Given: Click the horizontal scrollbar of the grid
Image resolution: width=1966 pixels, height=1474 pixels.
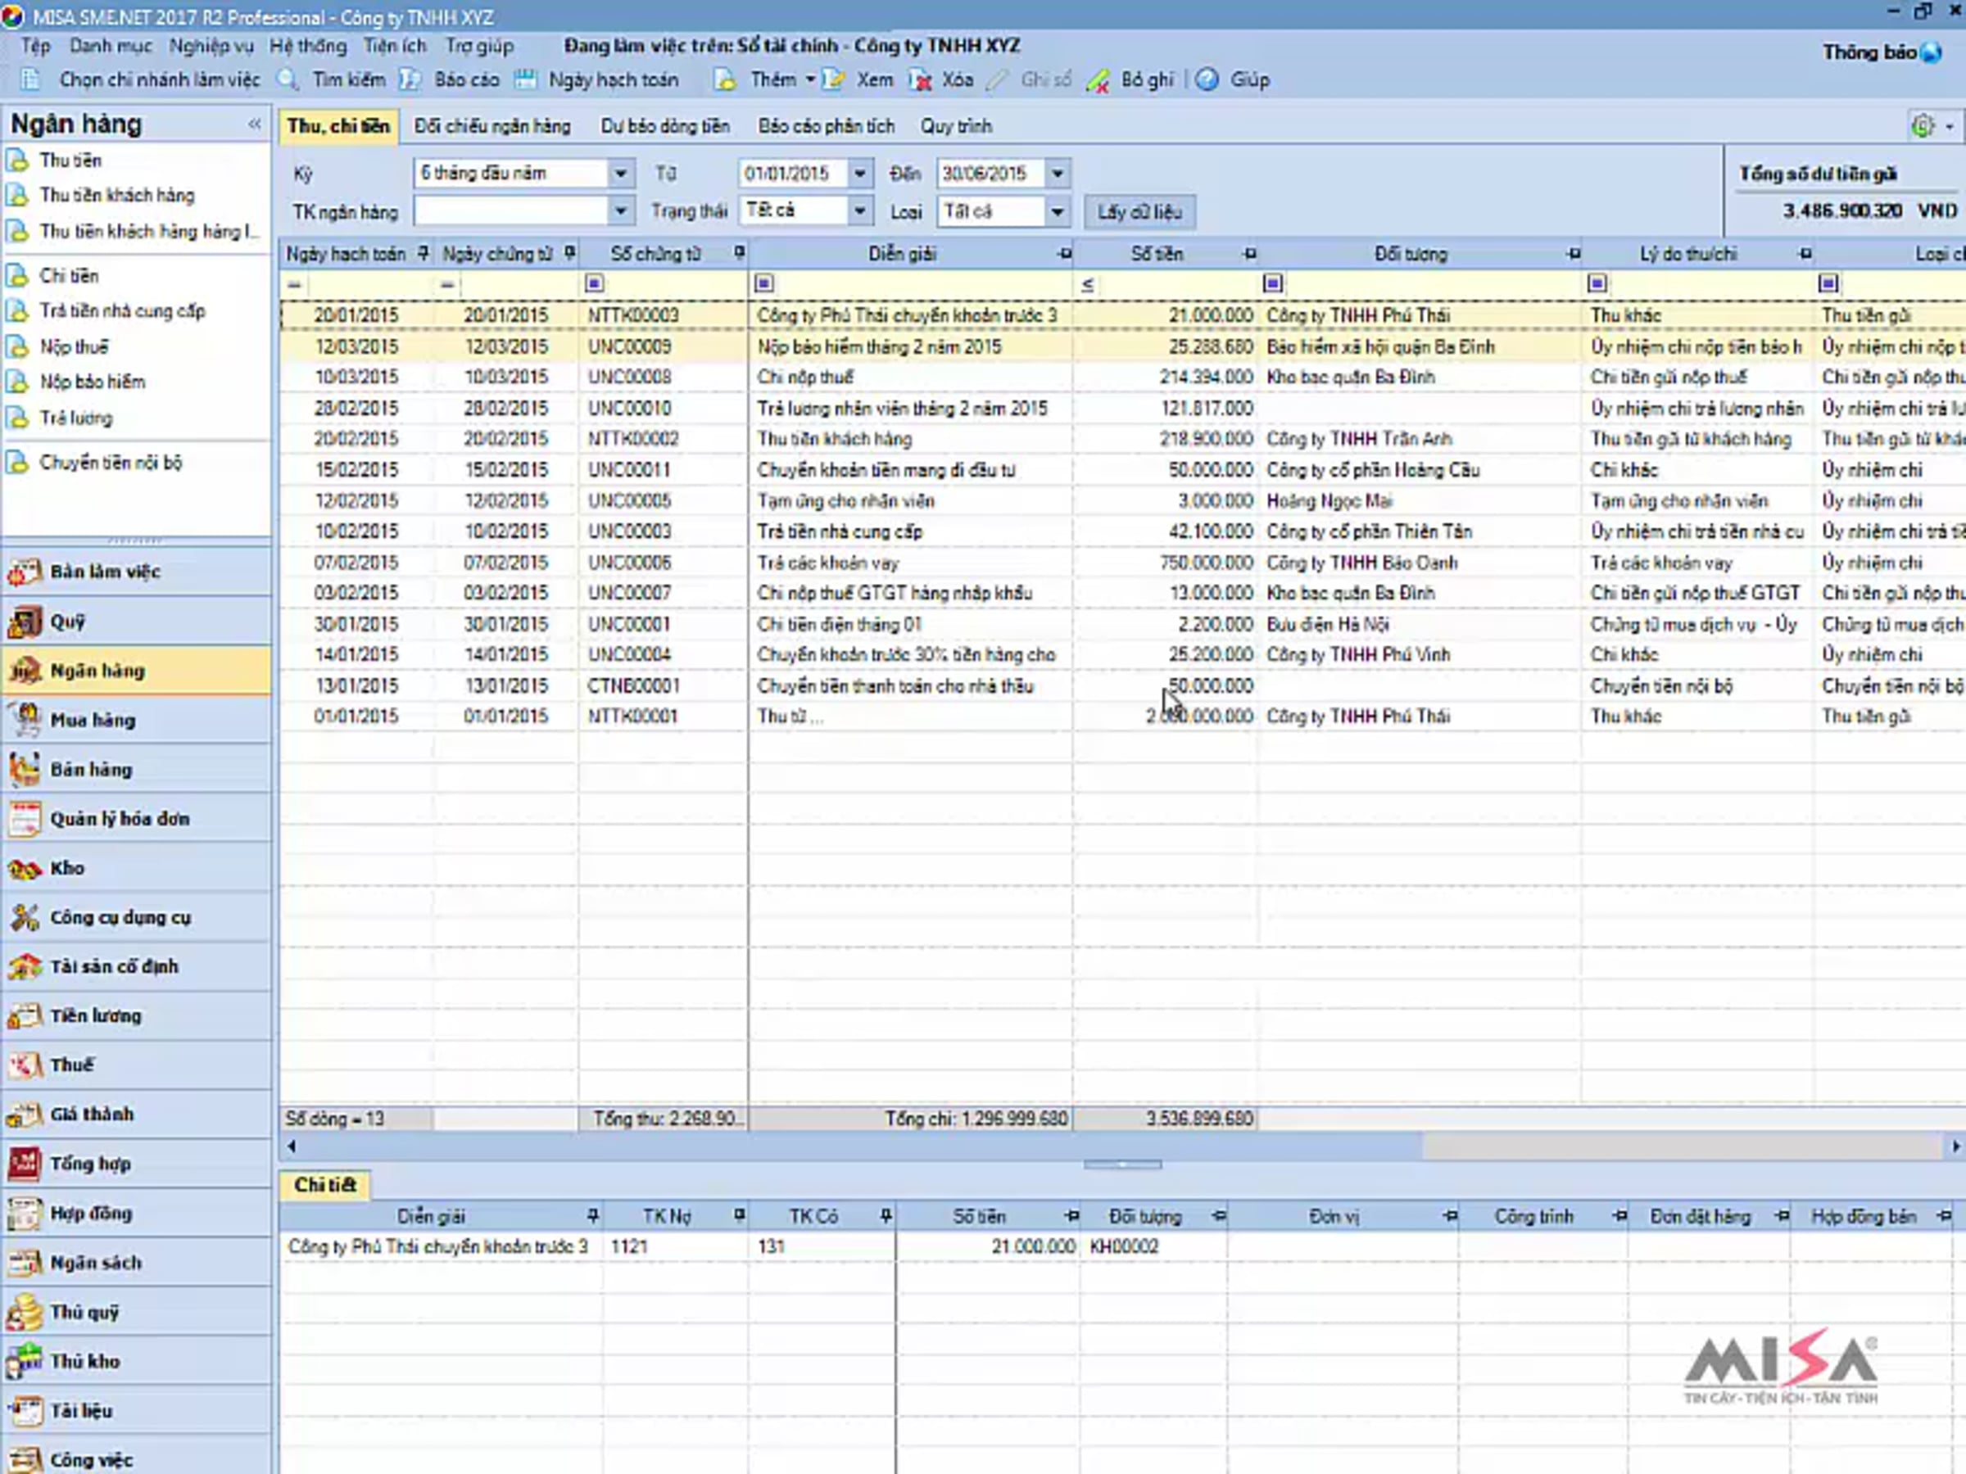Looking at the screenshot, I should [1123, 1146].
